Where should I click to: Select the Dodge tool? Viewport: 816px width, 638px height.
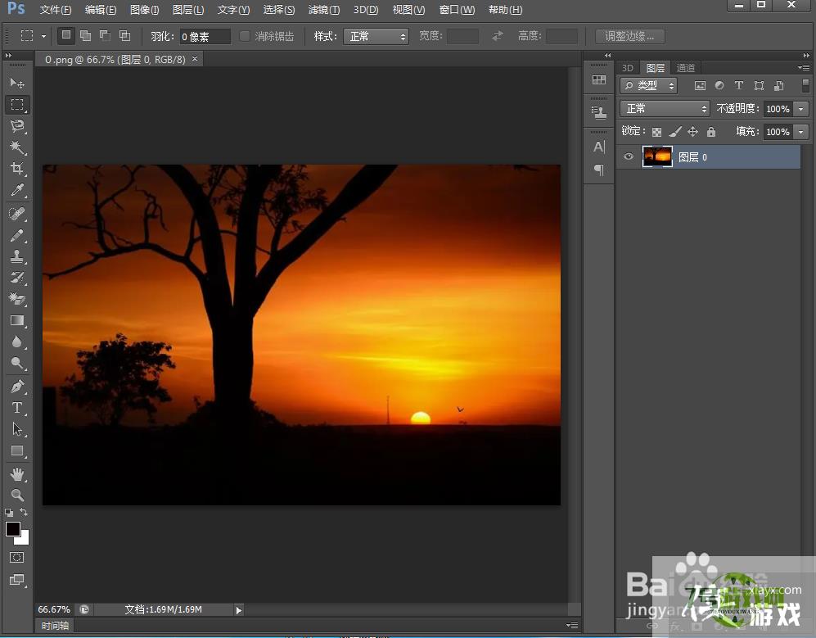click(x=17, y=363)
